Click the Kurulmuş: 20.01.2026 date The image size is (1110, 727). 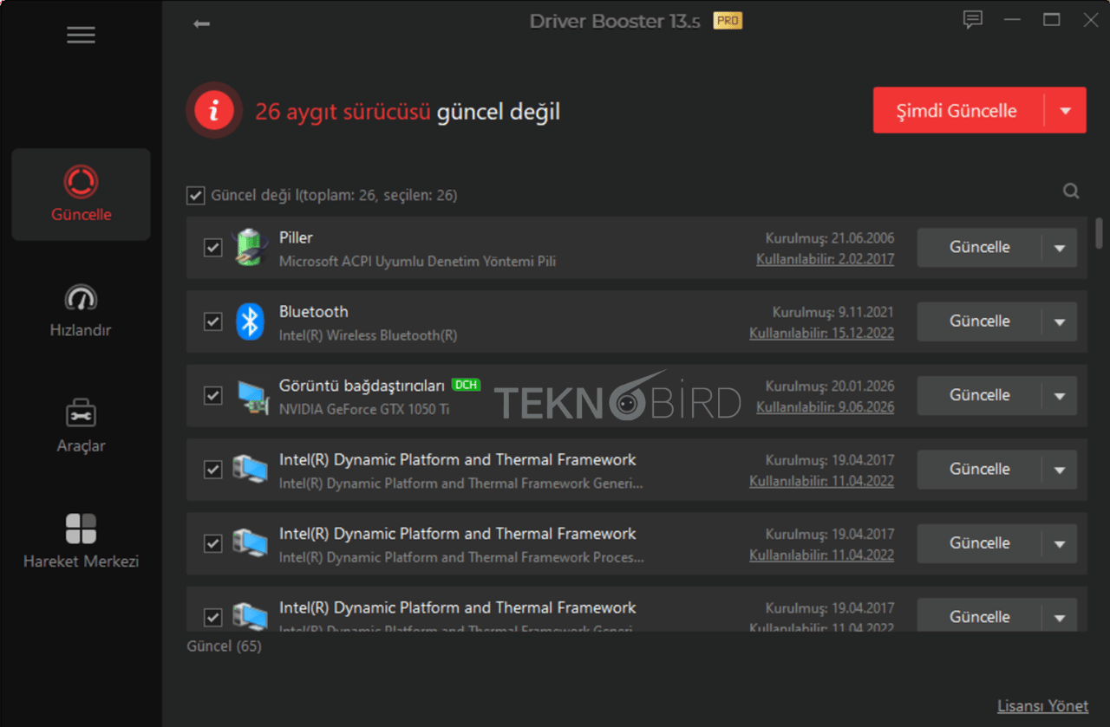tap(830, 386)
